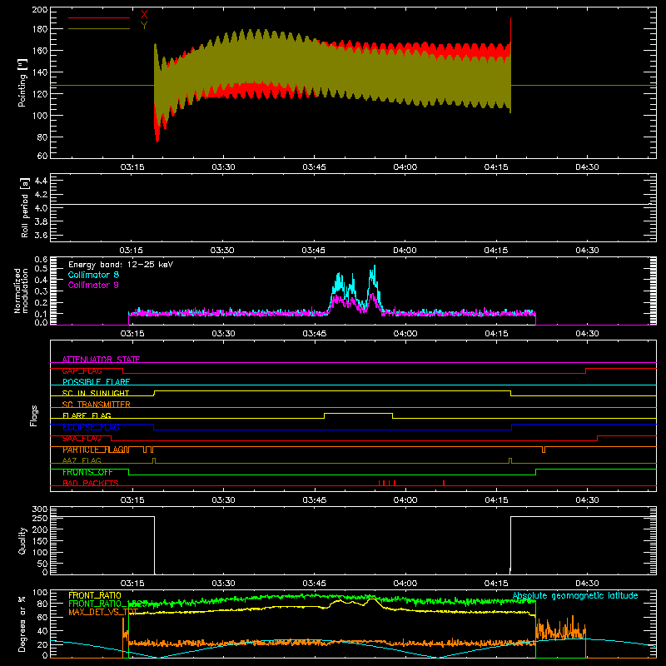The height and width of the screenshot is (666, 666).
Task: Click the '120' tick label on Pointing axis
Action: click(39, 94)
